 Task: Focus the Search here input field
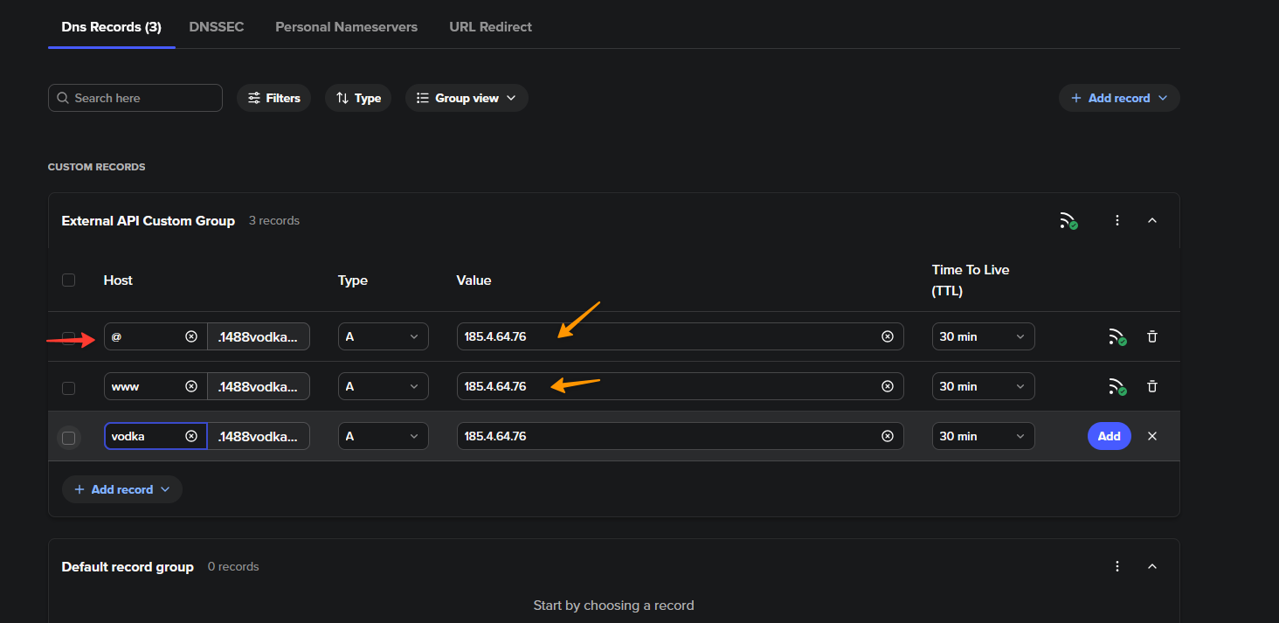point(144,98)
